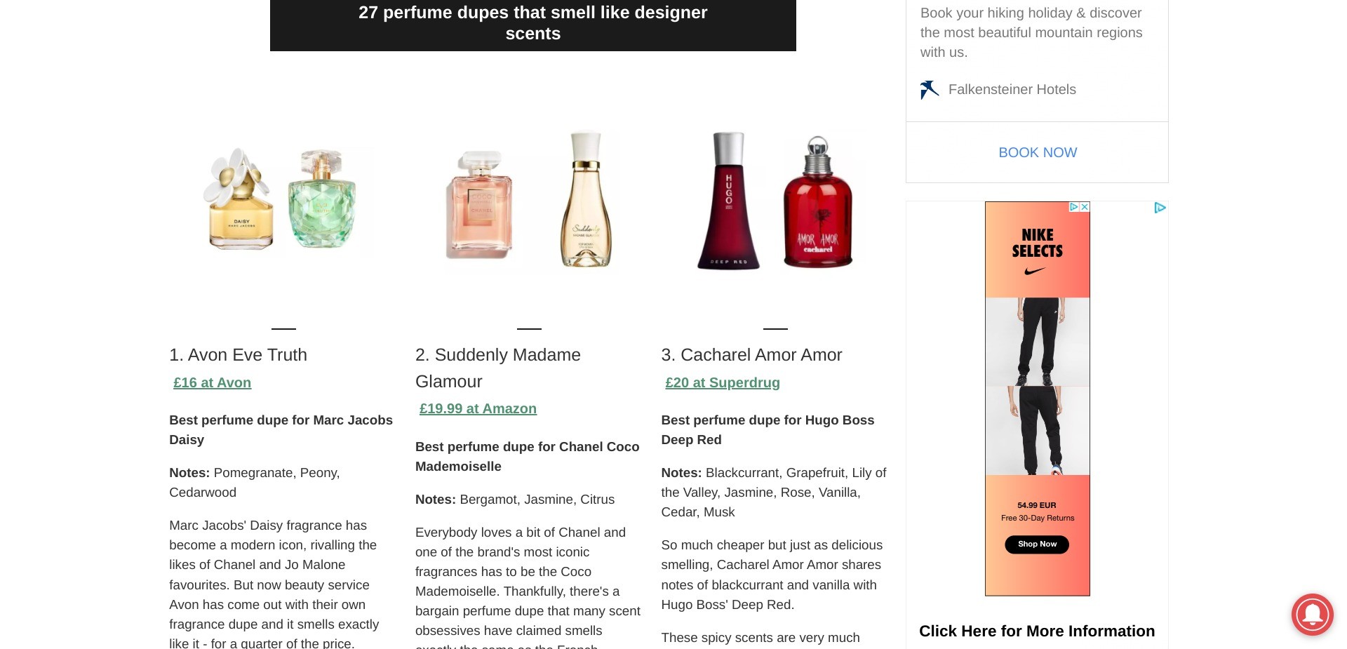The height and width of the screenshot is (649, 1347).
Task: Click the 27 perfume dupes title banner
Action: click(x=532, y=23)
